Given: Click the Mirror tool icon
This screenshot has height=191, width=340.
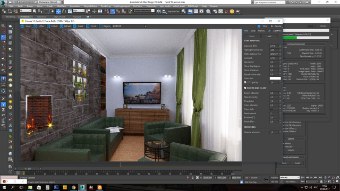Looking at the screenshot, I should 158,11.
